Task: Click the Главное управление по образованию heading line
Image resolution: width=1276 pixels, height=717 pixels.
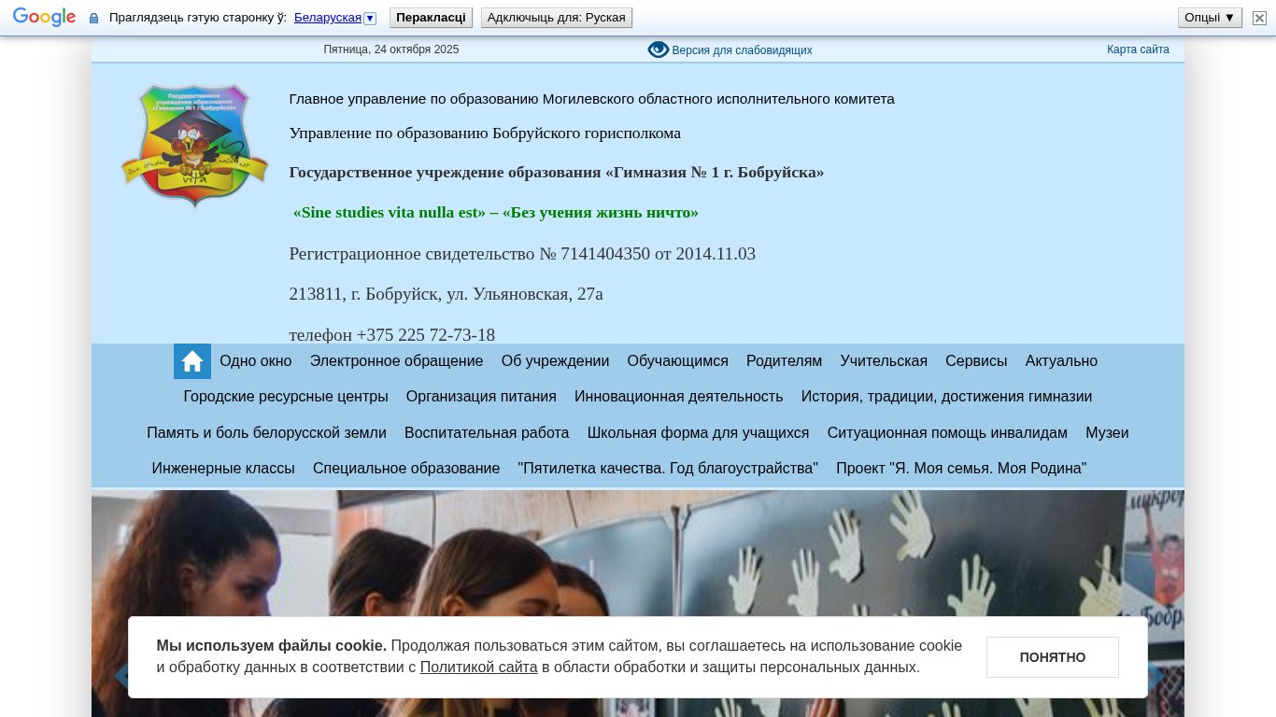Action: pos(591,99)
